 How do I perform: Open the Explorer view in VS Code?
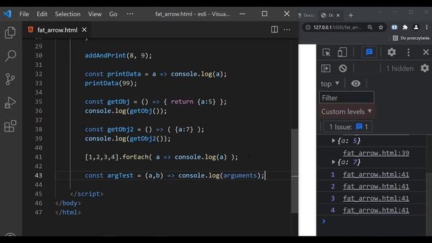tap(10, 32)
